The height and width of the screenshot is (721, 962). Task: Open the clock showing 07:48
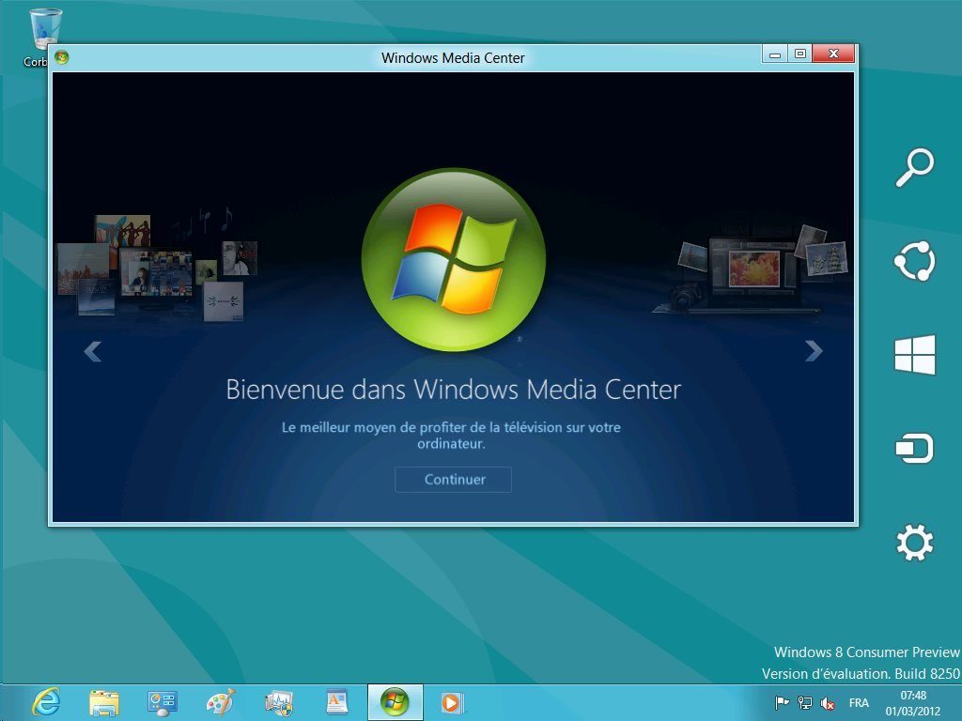913,703
